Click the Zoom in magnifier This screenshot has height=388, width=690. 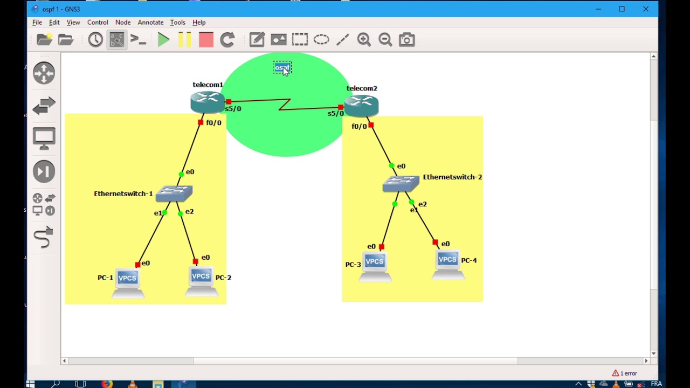click(364, 39)
